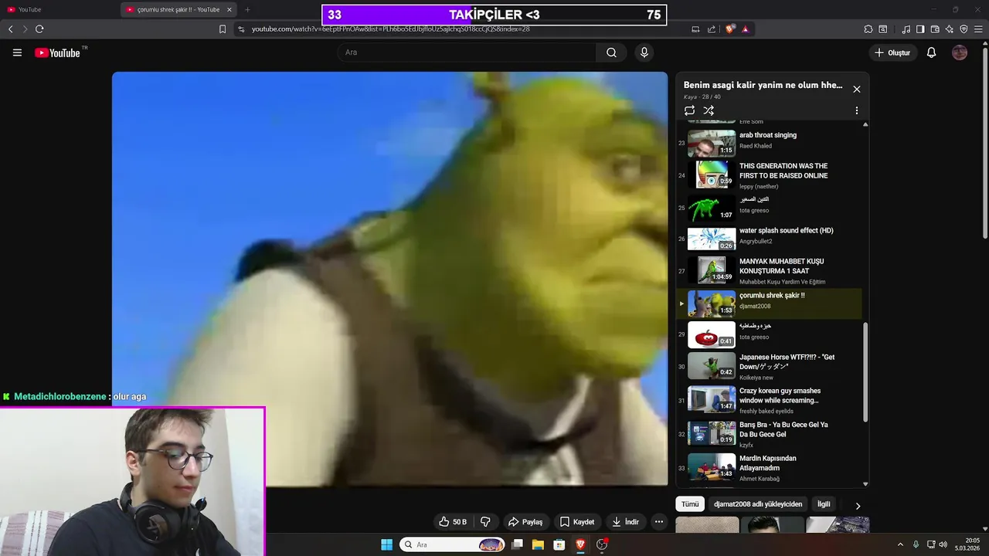Screen dimensions: 989x556
Task: Close the 'çorumlu shrek şakir' tab
Action: (229, 10)
